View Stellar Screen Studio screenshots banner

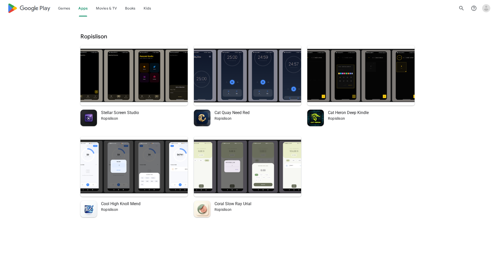click(x=134, y=75)
